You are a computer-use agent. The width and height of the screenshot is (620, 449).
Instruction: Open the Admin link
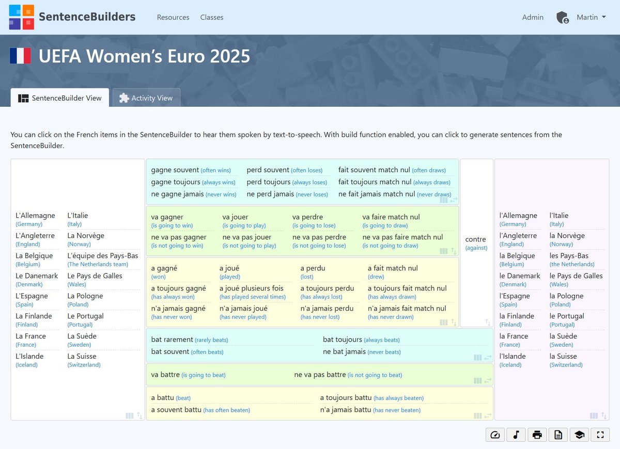pyautogui.click(x=533, y=17)
